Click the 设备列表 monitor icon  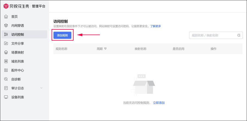[6, 97]
